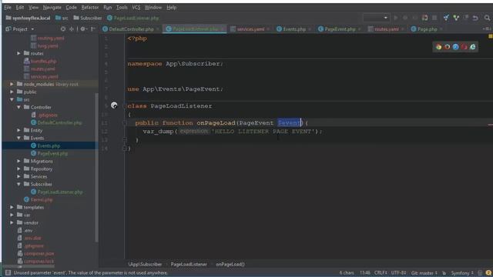Click scroll-from-source target icon in Project panel
493x277 pixels.
click(x=63, y=29)
